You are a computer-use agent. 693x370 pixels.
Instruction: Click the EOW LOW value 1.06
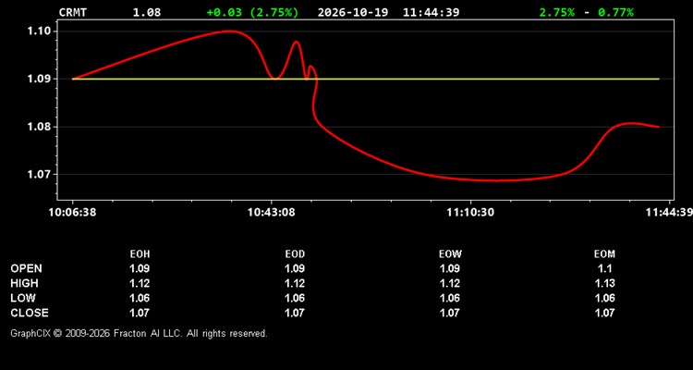(449, 298)
